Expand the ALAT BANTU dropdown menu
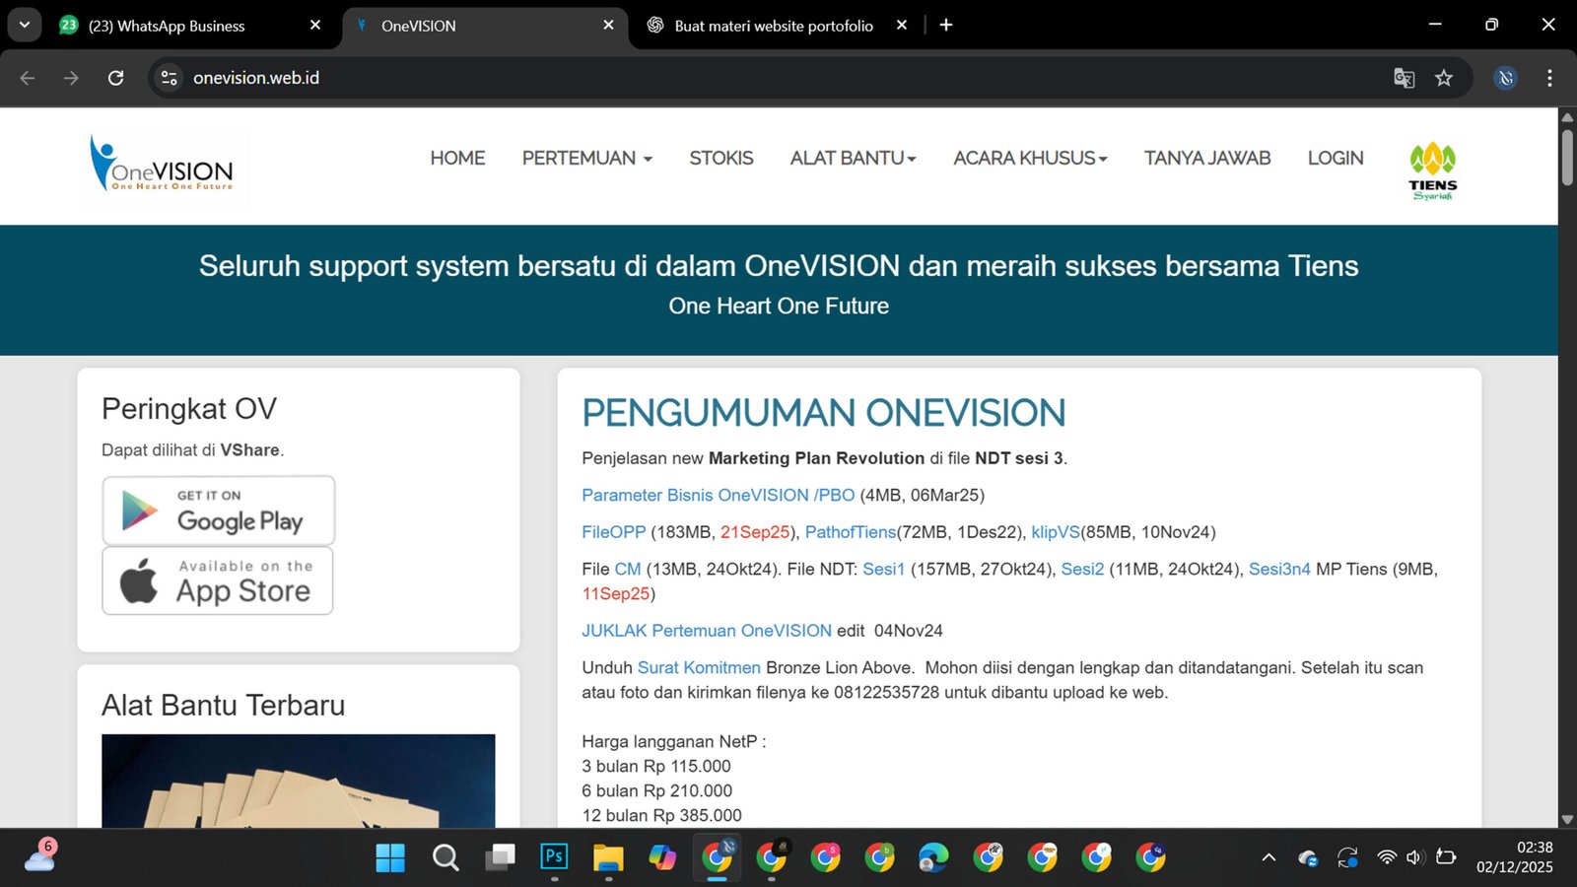Viewport: 1577px width, 887px height. tap(853, 159)
